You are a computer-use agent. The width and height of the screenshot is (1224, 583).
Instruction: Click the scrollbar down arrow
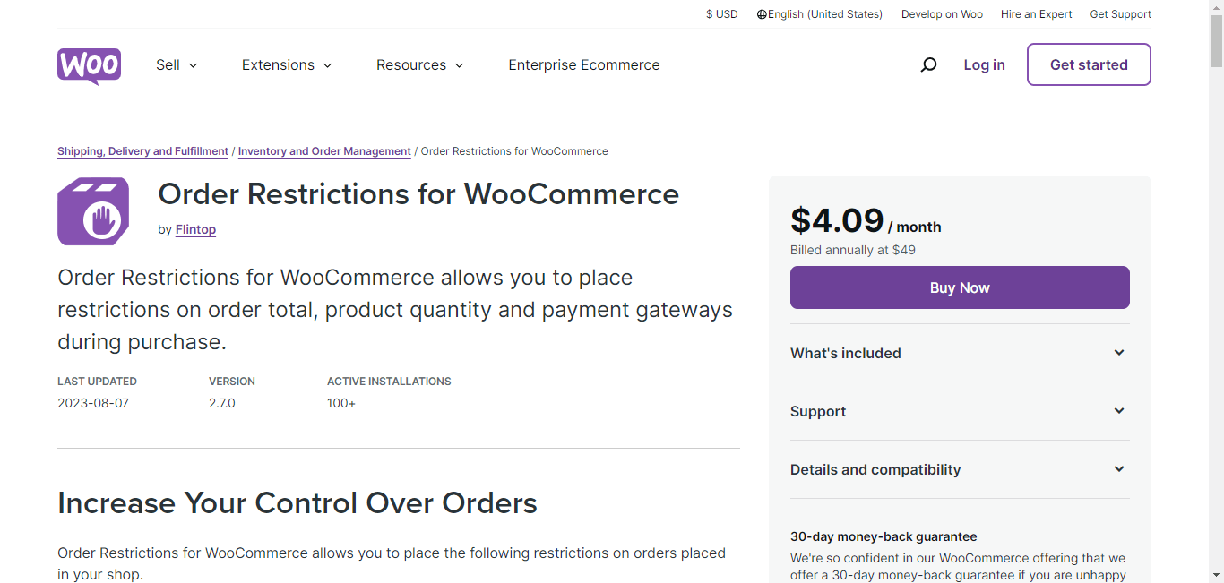click(x=1216, y=575)
